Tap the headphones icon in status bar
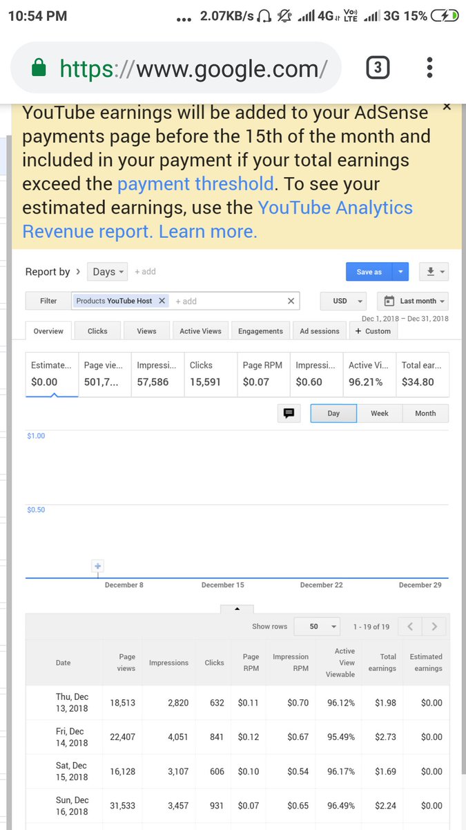This screenshot has width=466, height=830. pyautogui.click(x=262, y=15)
